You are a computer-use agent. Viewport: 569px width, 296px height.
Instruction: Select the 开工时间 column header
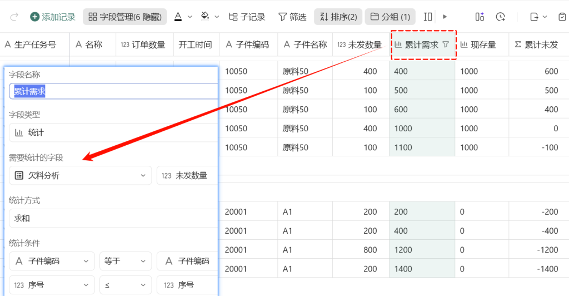[x=197, y=45]
